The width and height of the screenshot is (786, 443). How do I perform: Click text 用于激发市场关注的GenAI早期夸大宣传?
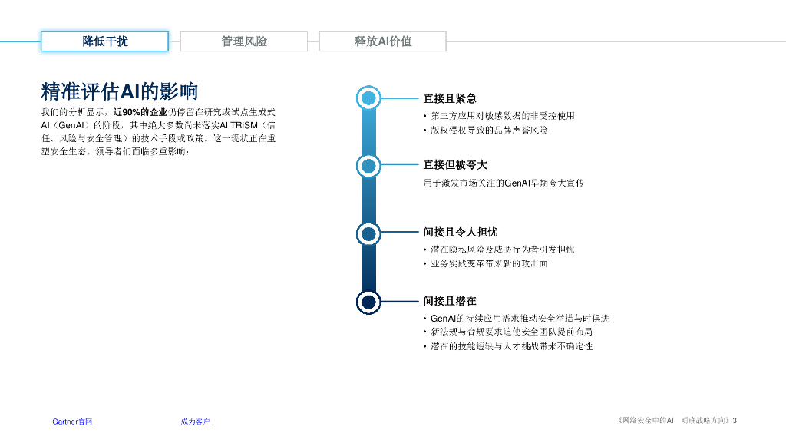coord(504,183)
